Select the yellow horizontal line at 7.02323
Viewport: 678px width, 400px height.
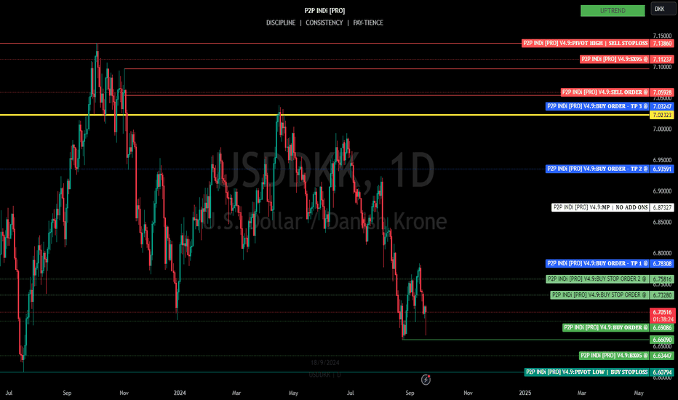tap(324, 115)
